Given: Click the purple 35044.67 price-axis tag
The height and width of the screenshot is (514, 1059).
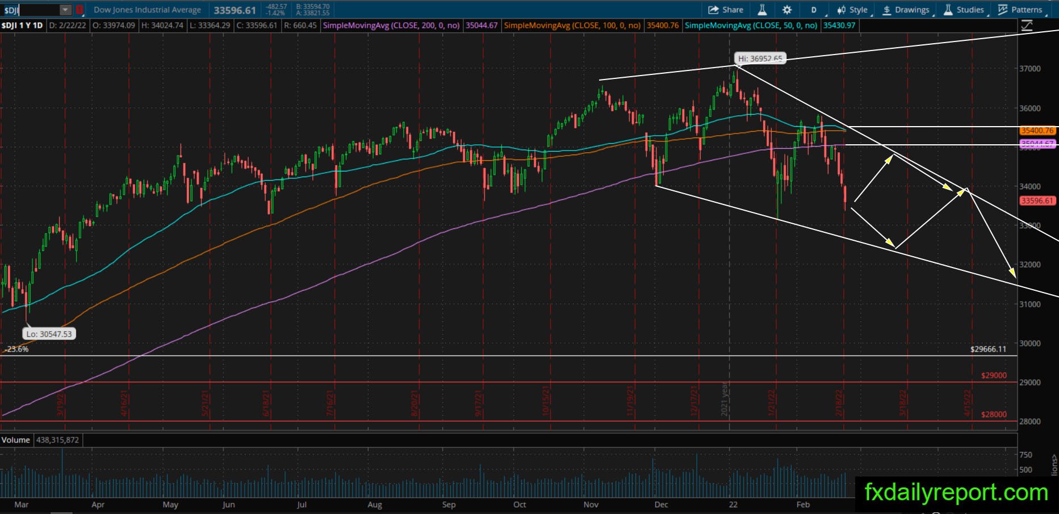Looking at the screenshot, I should click(1037, 144).
